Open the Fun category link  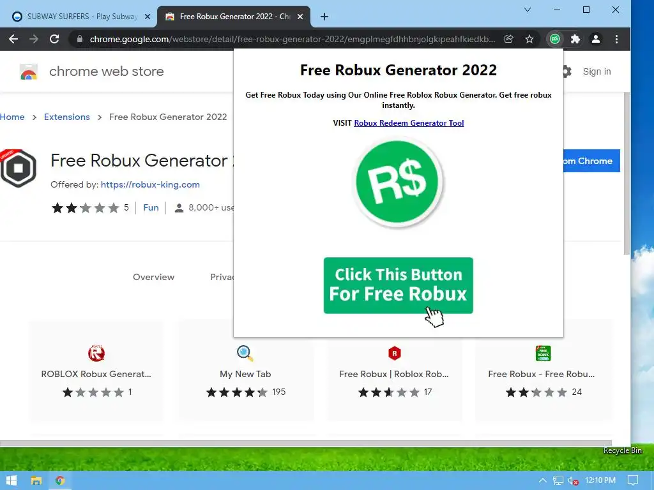point(151,207)
